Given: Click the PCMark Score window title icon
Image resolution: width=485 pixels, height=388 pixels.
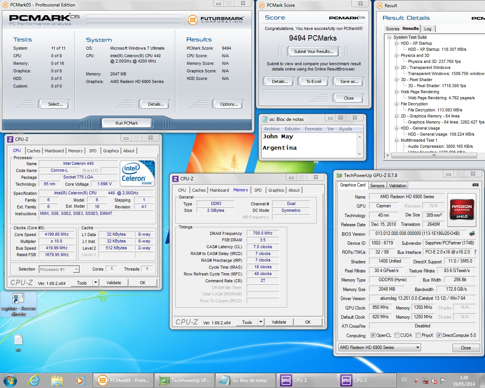Looking at the screenshot, I should click(262, 5).
